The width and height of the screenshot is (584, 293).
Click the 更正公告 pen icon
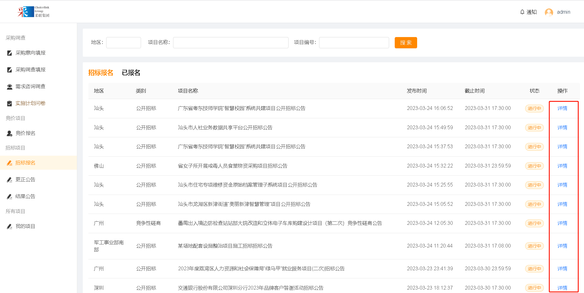click(x=10, y=180)
